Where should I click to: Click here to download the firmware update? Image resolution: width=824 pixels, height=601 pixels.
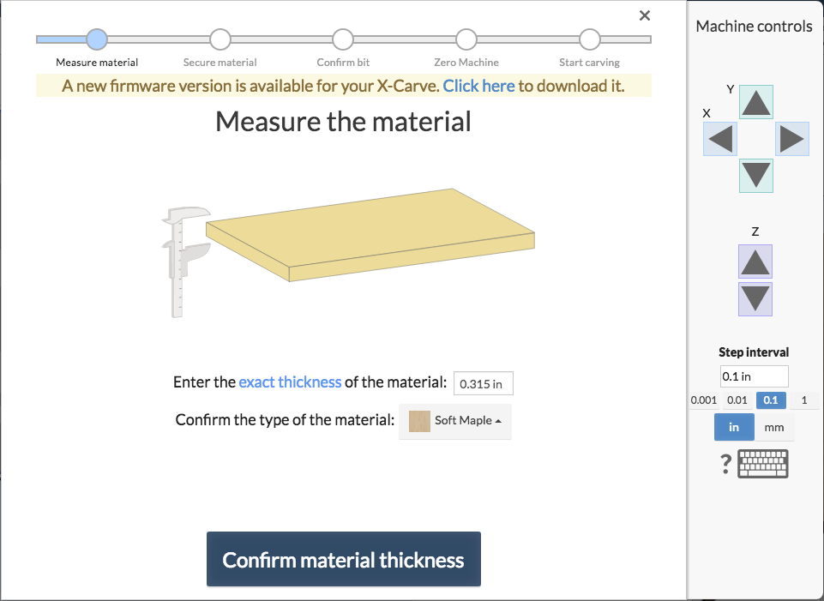tap(478, 86)
